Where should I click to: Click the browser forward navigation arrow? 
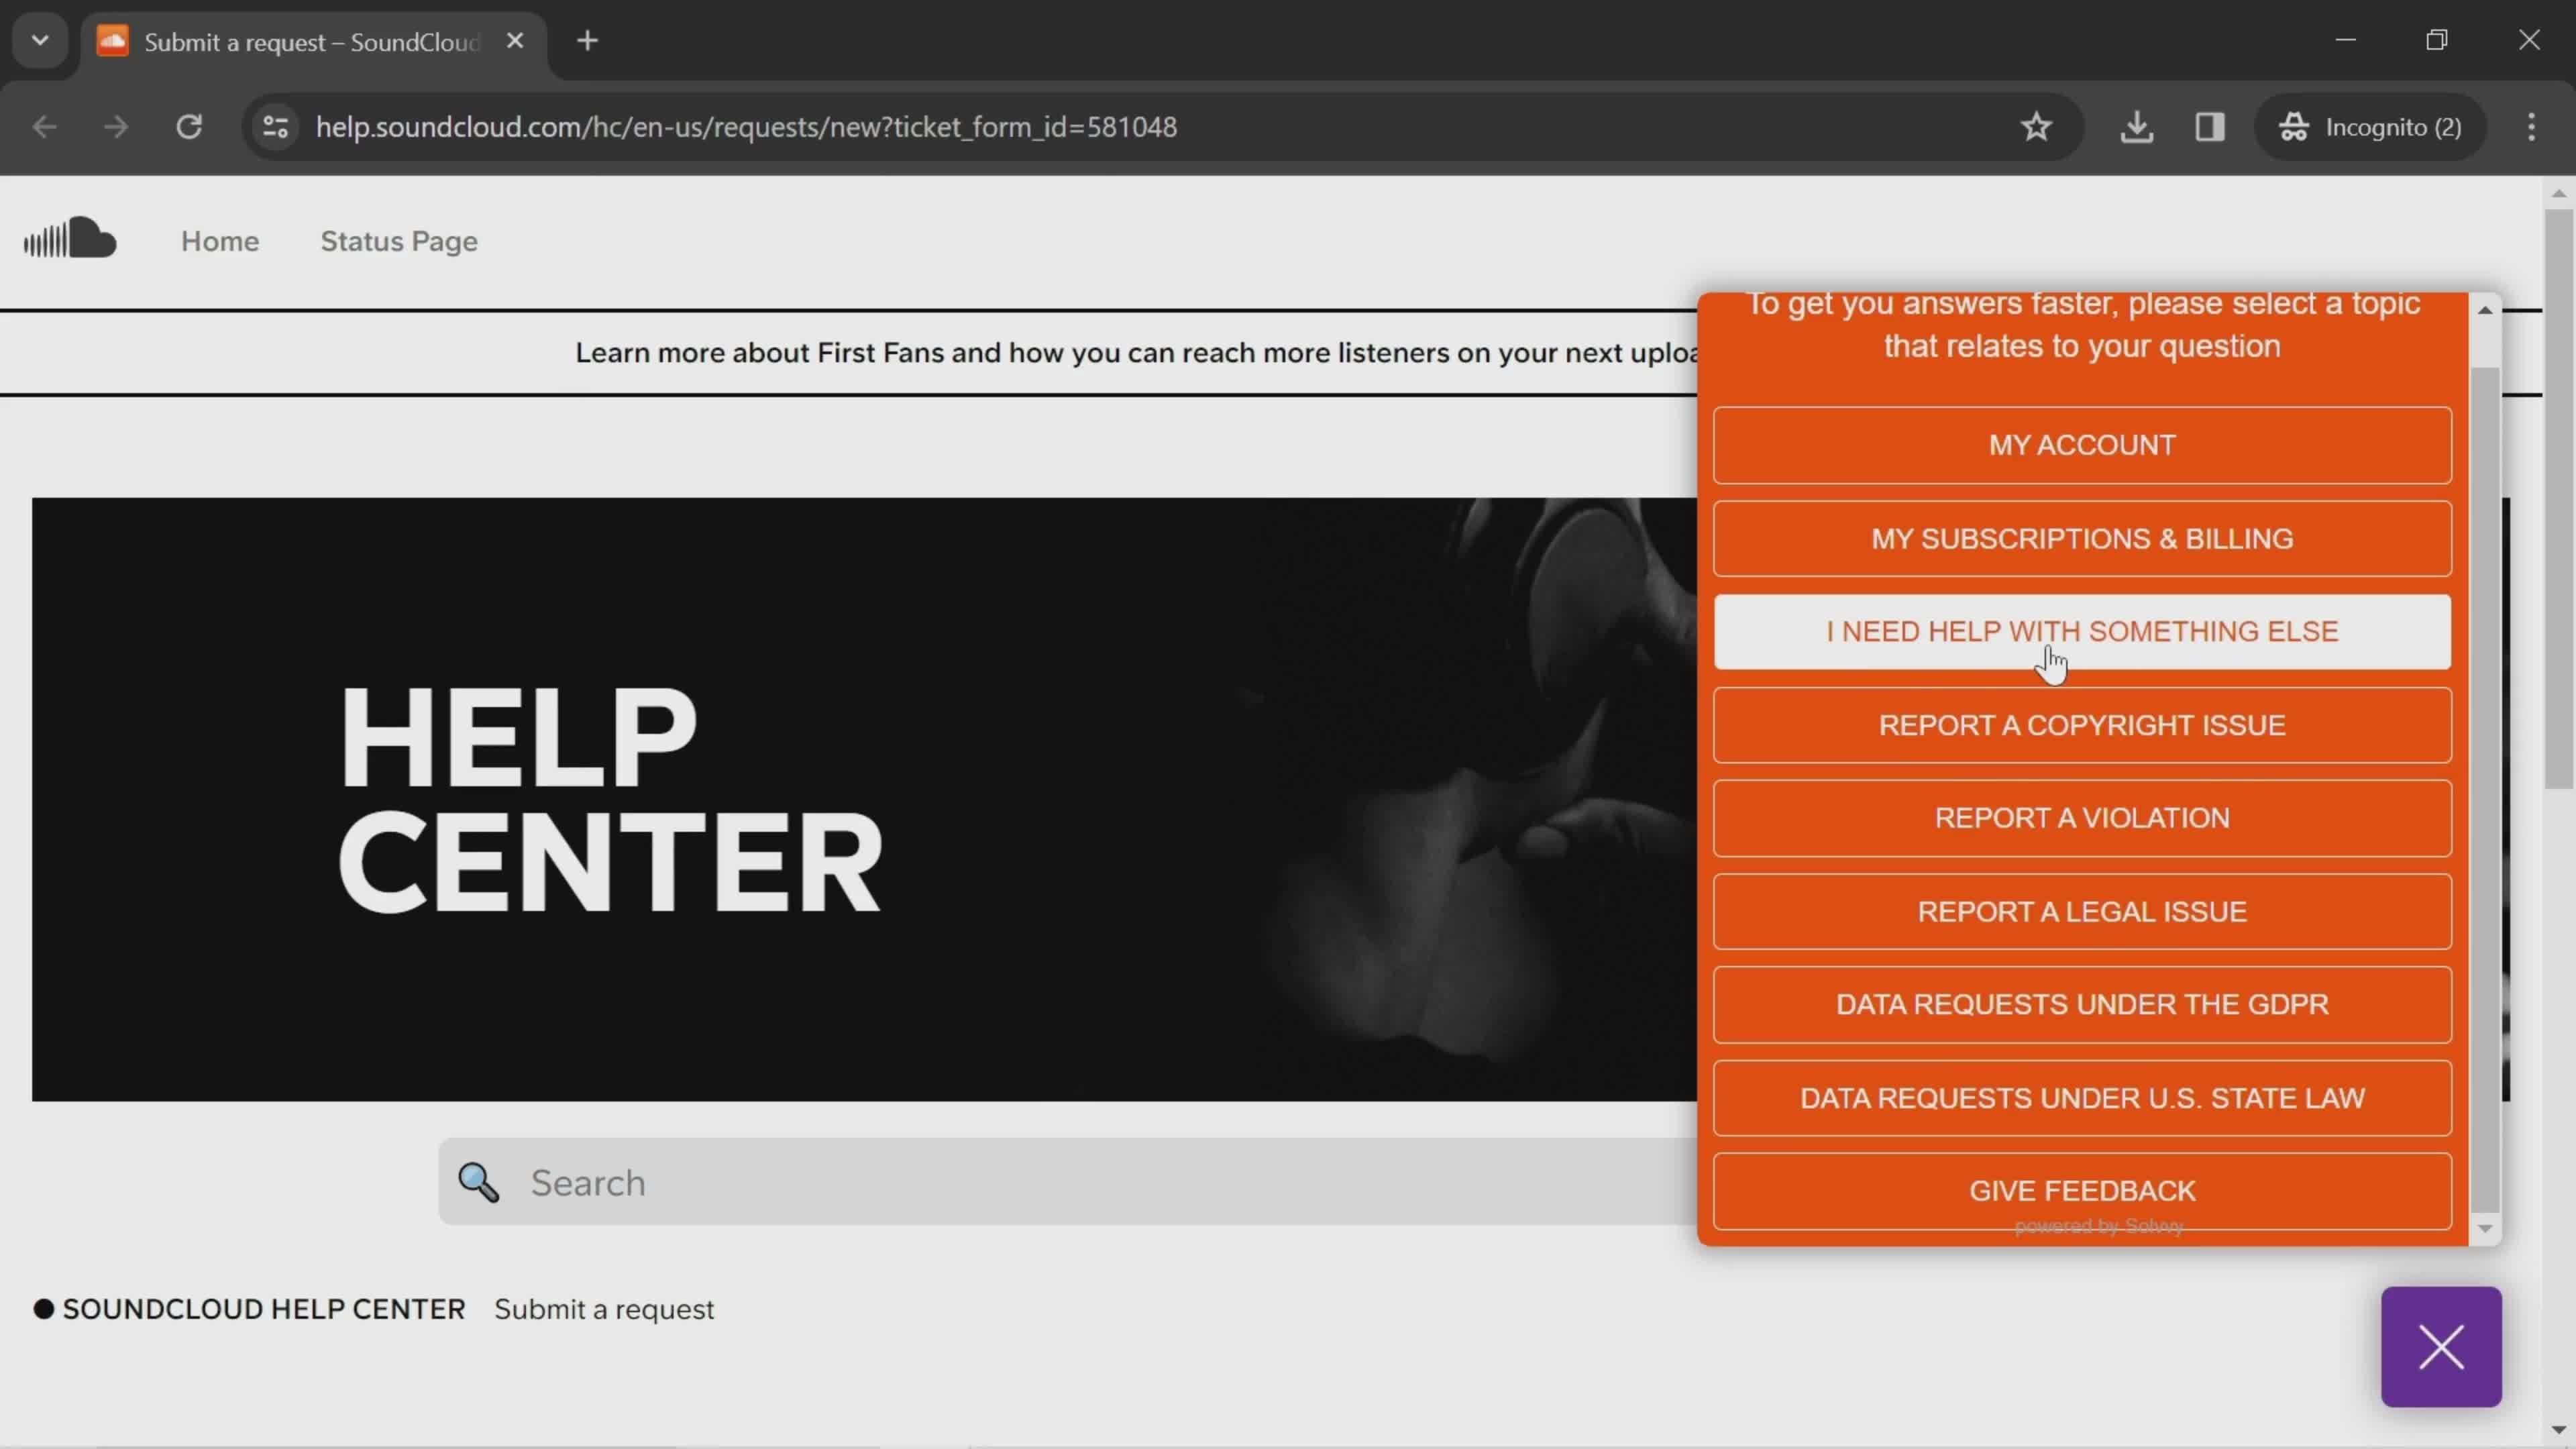click(115, 125)
